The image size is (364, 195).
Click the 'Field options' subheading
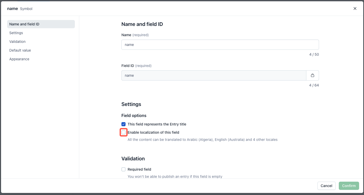(x=134, y=115)
